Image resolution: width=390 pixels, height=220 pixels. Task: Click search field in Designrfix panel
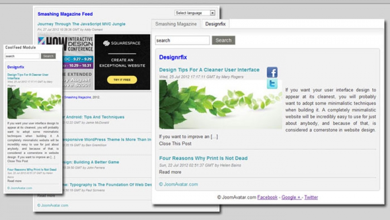point(182,40)
